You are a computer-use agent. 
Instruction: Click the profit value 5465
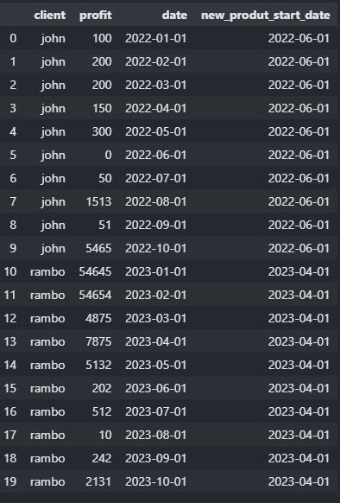[98, 248]
